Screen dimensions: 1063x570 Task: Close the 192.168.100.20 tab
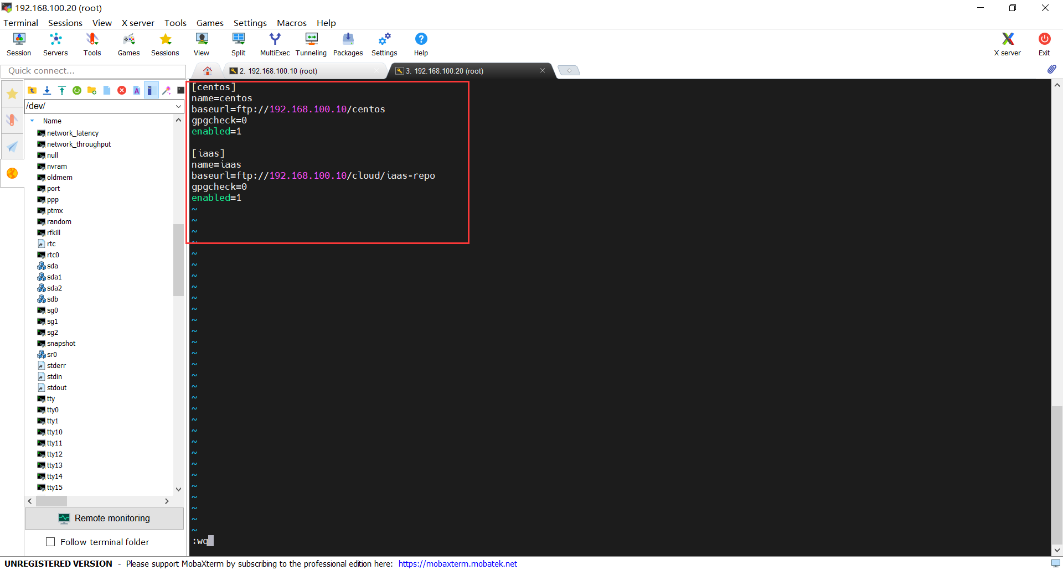[x=543, y=70]
